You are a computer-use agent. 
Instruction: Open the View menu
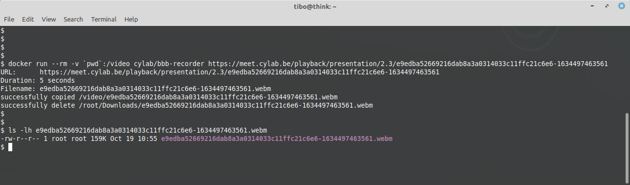(x=48, y=20)
